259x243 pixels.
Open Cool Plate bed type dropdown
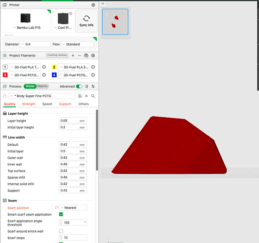[x=63, y=21]
